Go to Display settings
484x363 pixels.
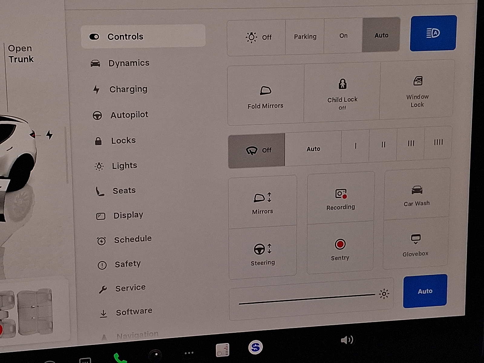point(128,215)
